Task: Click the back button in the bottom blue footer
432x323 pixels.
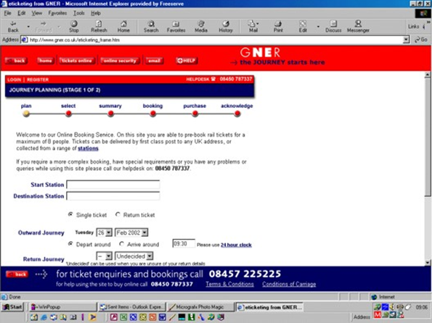Action: pyautogui.click(x=17, y=274)
